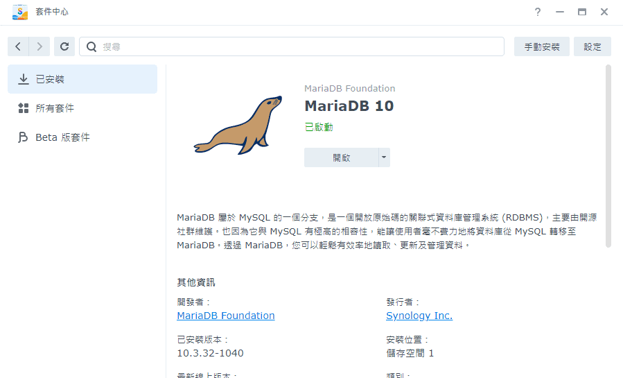Click the MariaDB Foundation text above title
This screenshot has height=378, width=623.
350,88
